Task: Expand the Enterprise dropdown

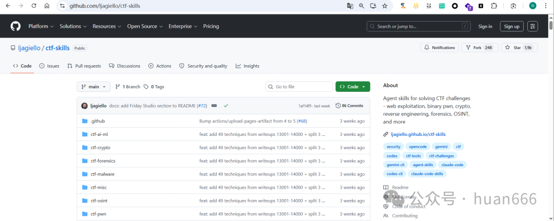Action: pyautogui.click(x=183, y=27)
